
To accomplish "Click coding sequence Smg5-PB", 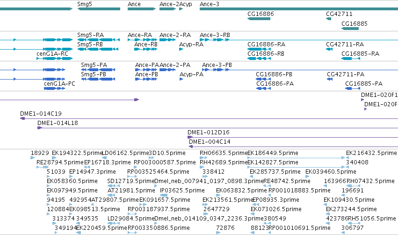I will pyautogui.click(x=98, y=79).
